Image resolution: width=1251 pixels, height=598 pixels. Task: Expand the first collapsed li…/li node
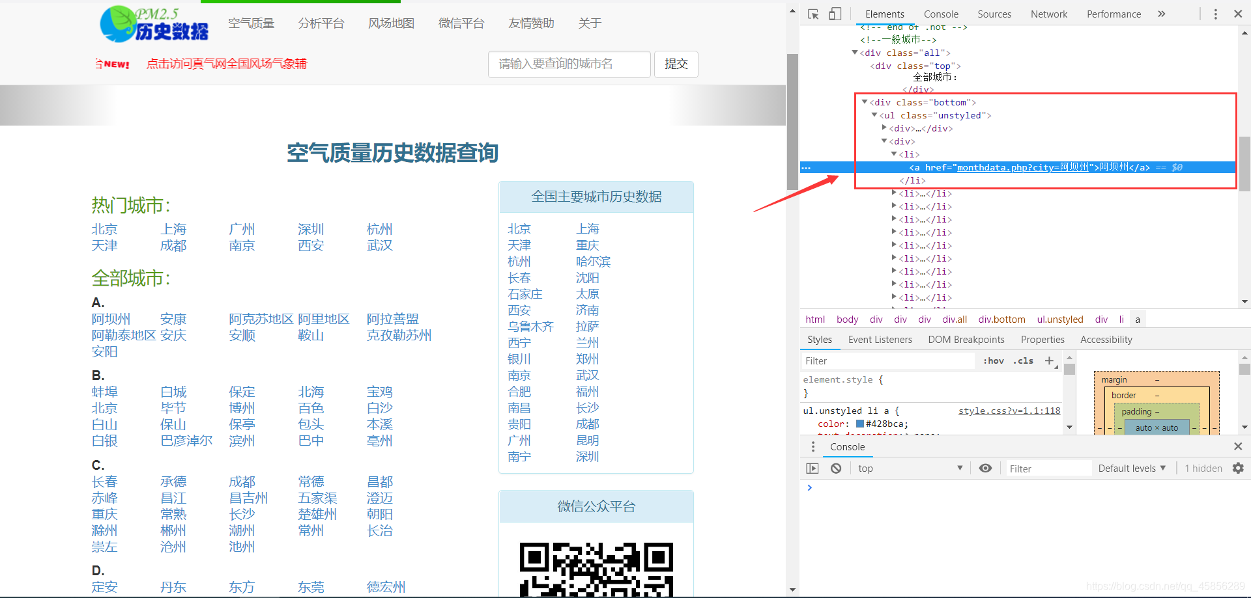point(894,193)
